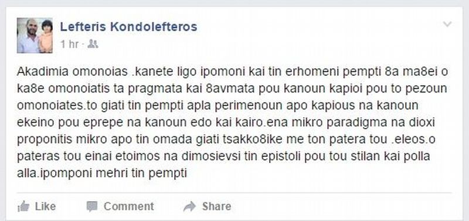Click the first name 'Lefteris' in the header
This screenshot has height=221, width=469.
click(x=83, y=26)
